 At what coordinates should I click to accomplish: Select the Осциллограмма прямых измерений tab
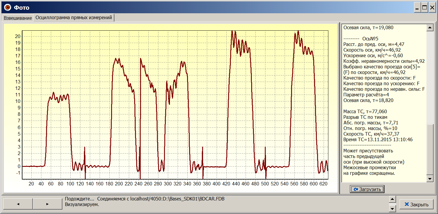[74, 18]
